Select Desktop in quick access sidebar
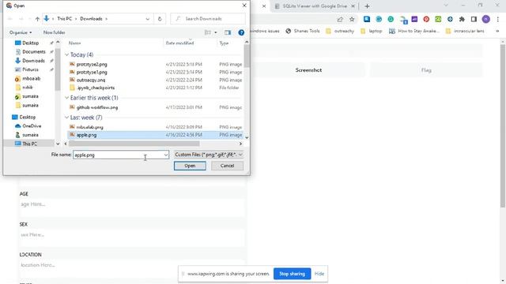 coord(30,43)
